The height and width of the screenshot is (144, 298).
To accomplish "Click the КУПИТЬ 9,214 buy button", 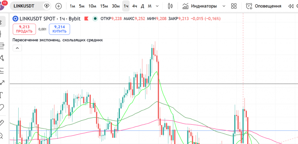I will click(x=59, y=29).
